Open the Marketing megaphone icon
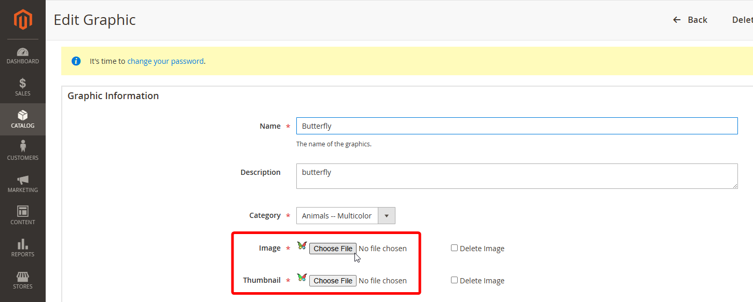The height and width of the screenshot is (302, 753). point(23,180)
